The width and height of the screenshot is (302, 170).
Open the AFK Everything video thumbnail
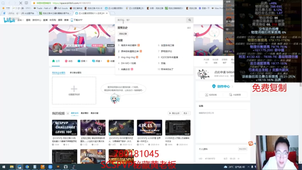(93, 156)
